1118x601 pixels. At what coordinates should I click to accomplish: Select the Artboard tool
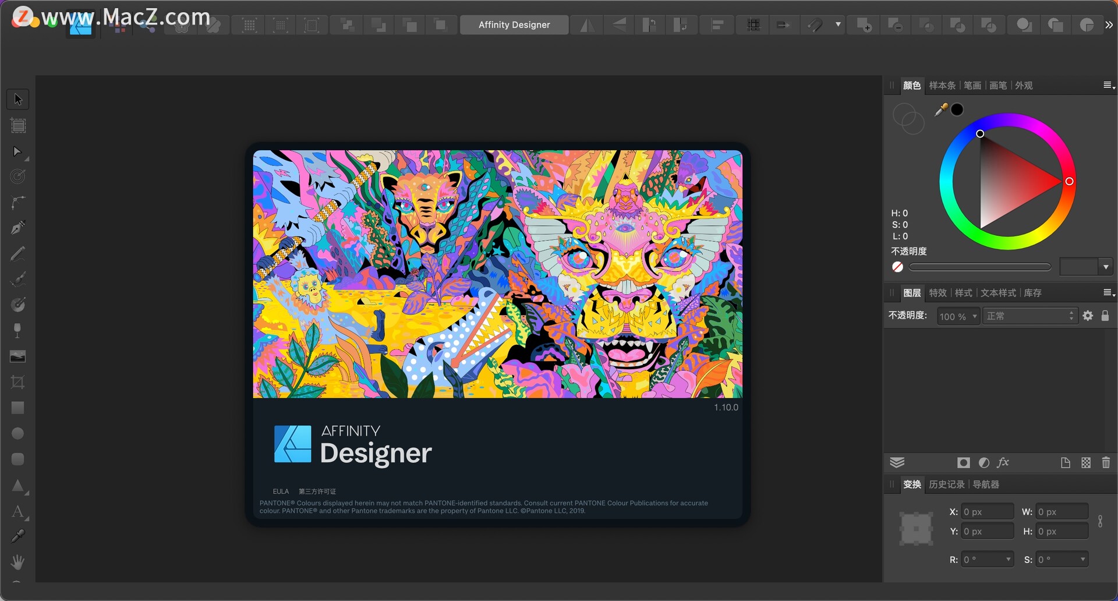pyautogui.click(x=18, y=126)
